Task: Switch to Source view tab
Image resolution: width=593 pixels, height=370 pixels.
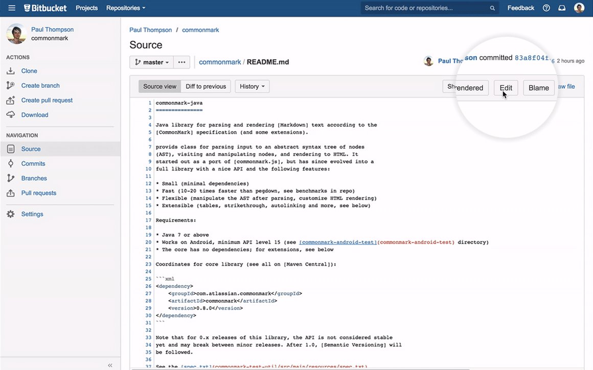Action: pos(159,86)
